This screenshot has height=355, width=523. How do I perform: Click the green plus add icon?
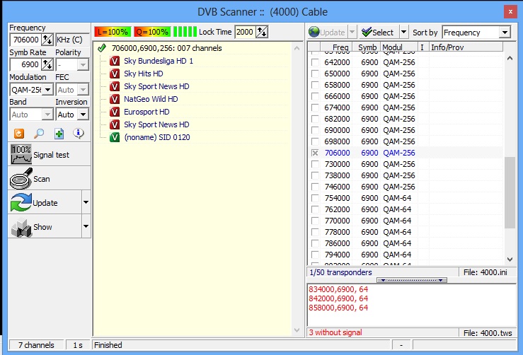[x=59, y=134]
